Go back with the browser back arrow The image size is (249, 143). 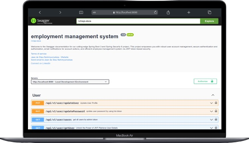[40, 12]
